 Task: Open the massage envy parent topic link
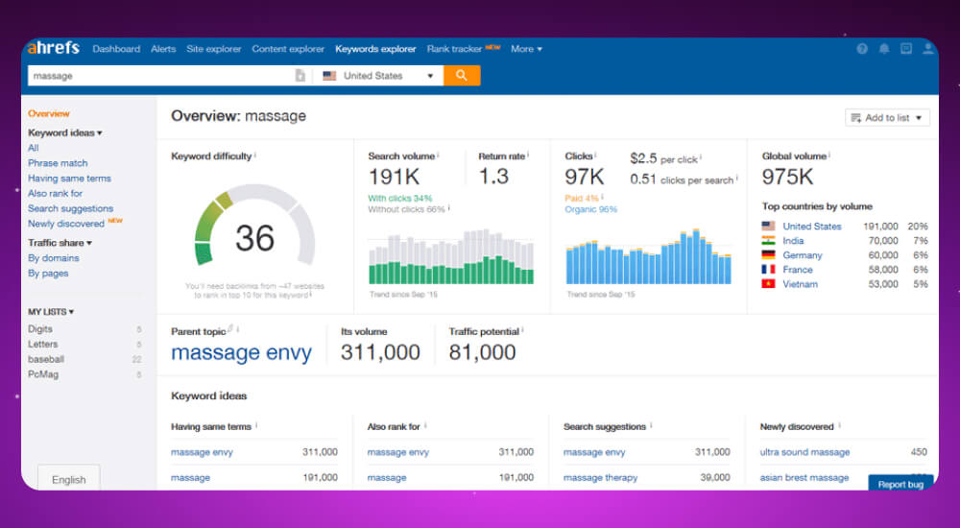coord(241,353)
